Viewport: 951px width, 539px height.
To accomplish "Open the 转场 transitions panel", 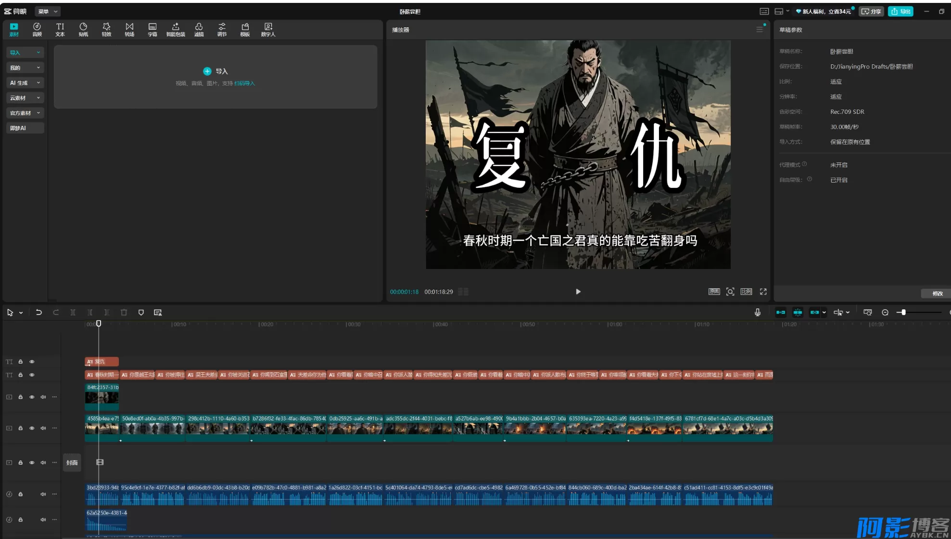I will coord(129,29).
